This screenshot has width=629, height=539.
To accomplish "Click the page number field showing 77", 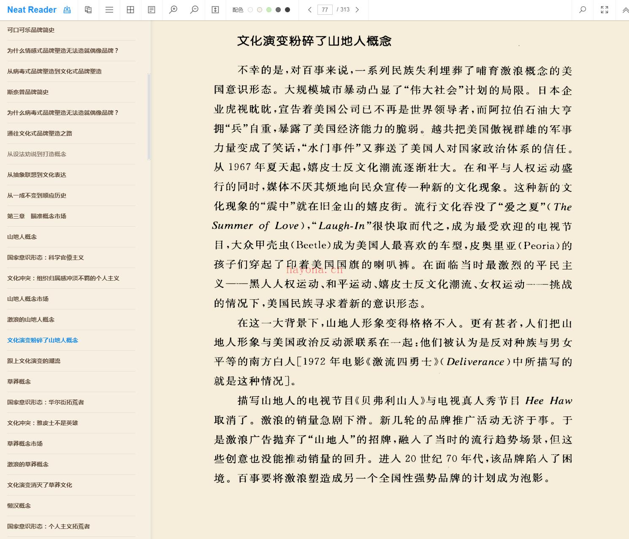I will click(x=325, y=10).
